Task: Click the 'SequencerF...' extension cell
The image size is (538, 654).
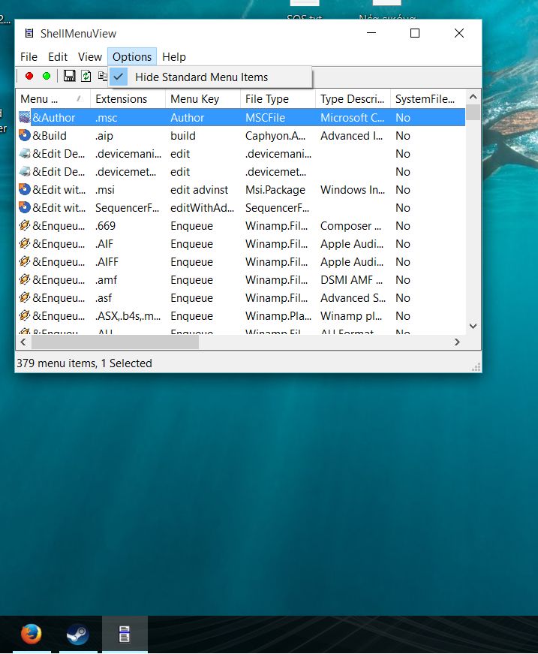Action: [127, 208]
